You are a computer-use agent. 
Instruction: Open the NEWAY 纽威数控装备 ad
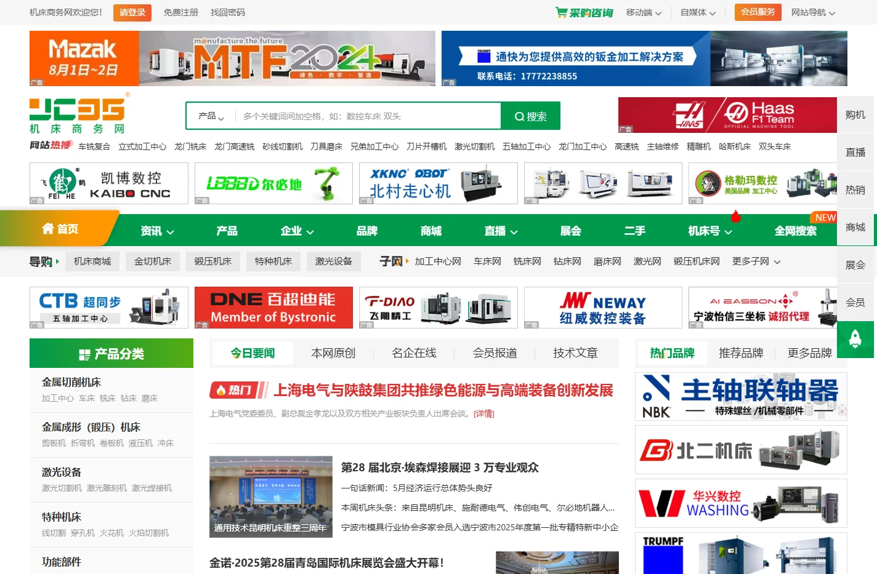(603, 308)
